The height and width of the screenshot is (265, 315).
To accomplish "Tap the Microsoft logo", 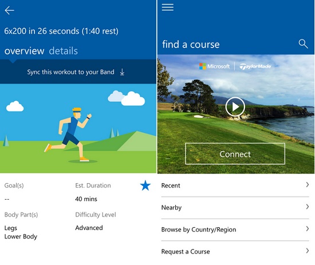I will point(214,66).
